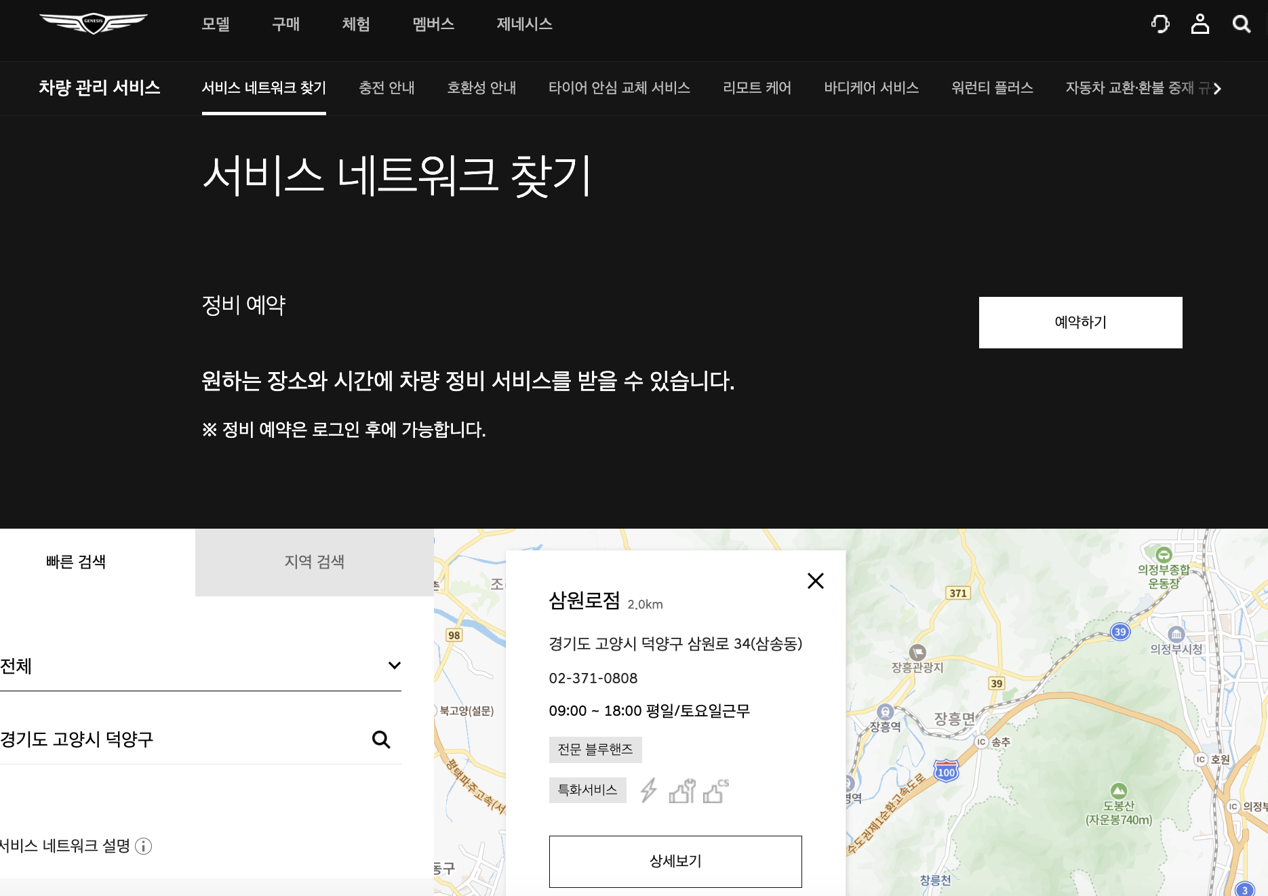Click the right arrow to show more submenu items
The image size is (1268, 896).
coord(1217,88)
